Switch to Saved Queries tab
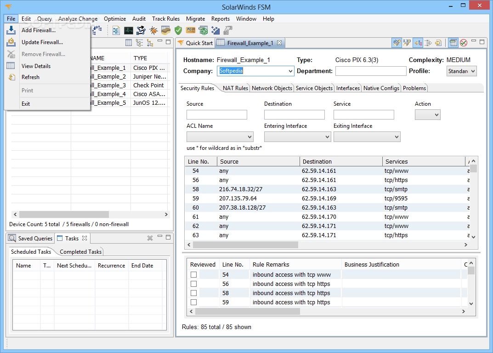Screen dimensions: 493x353 click(x=30, y=239)
